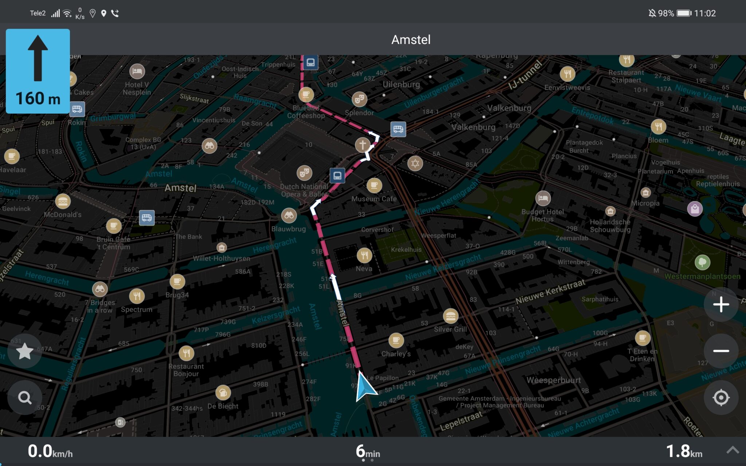Viewport: 746px width, 466px height.
Task: Open the Favorites star panel
Action: [x=24, y=351]
